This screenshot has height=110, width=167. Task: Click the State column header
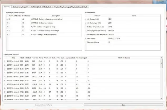click(x=63, y=58)
